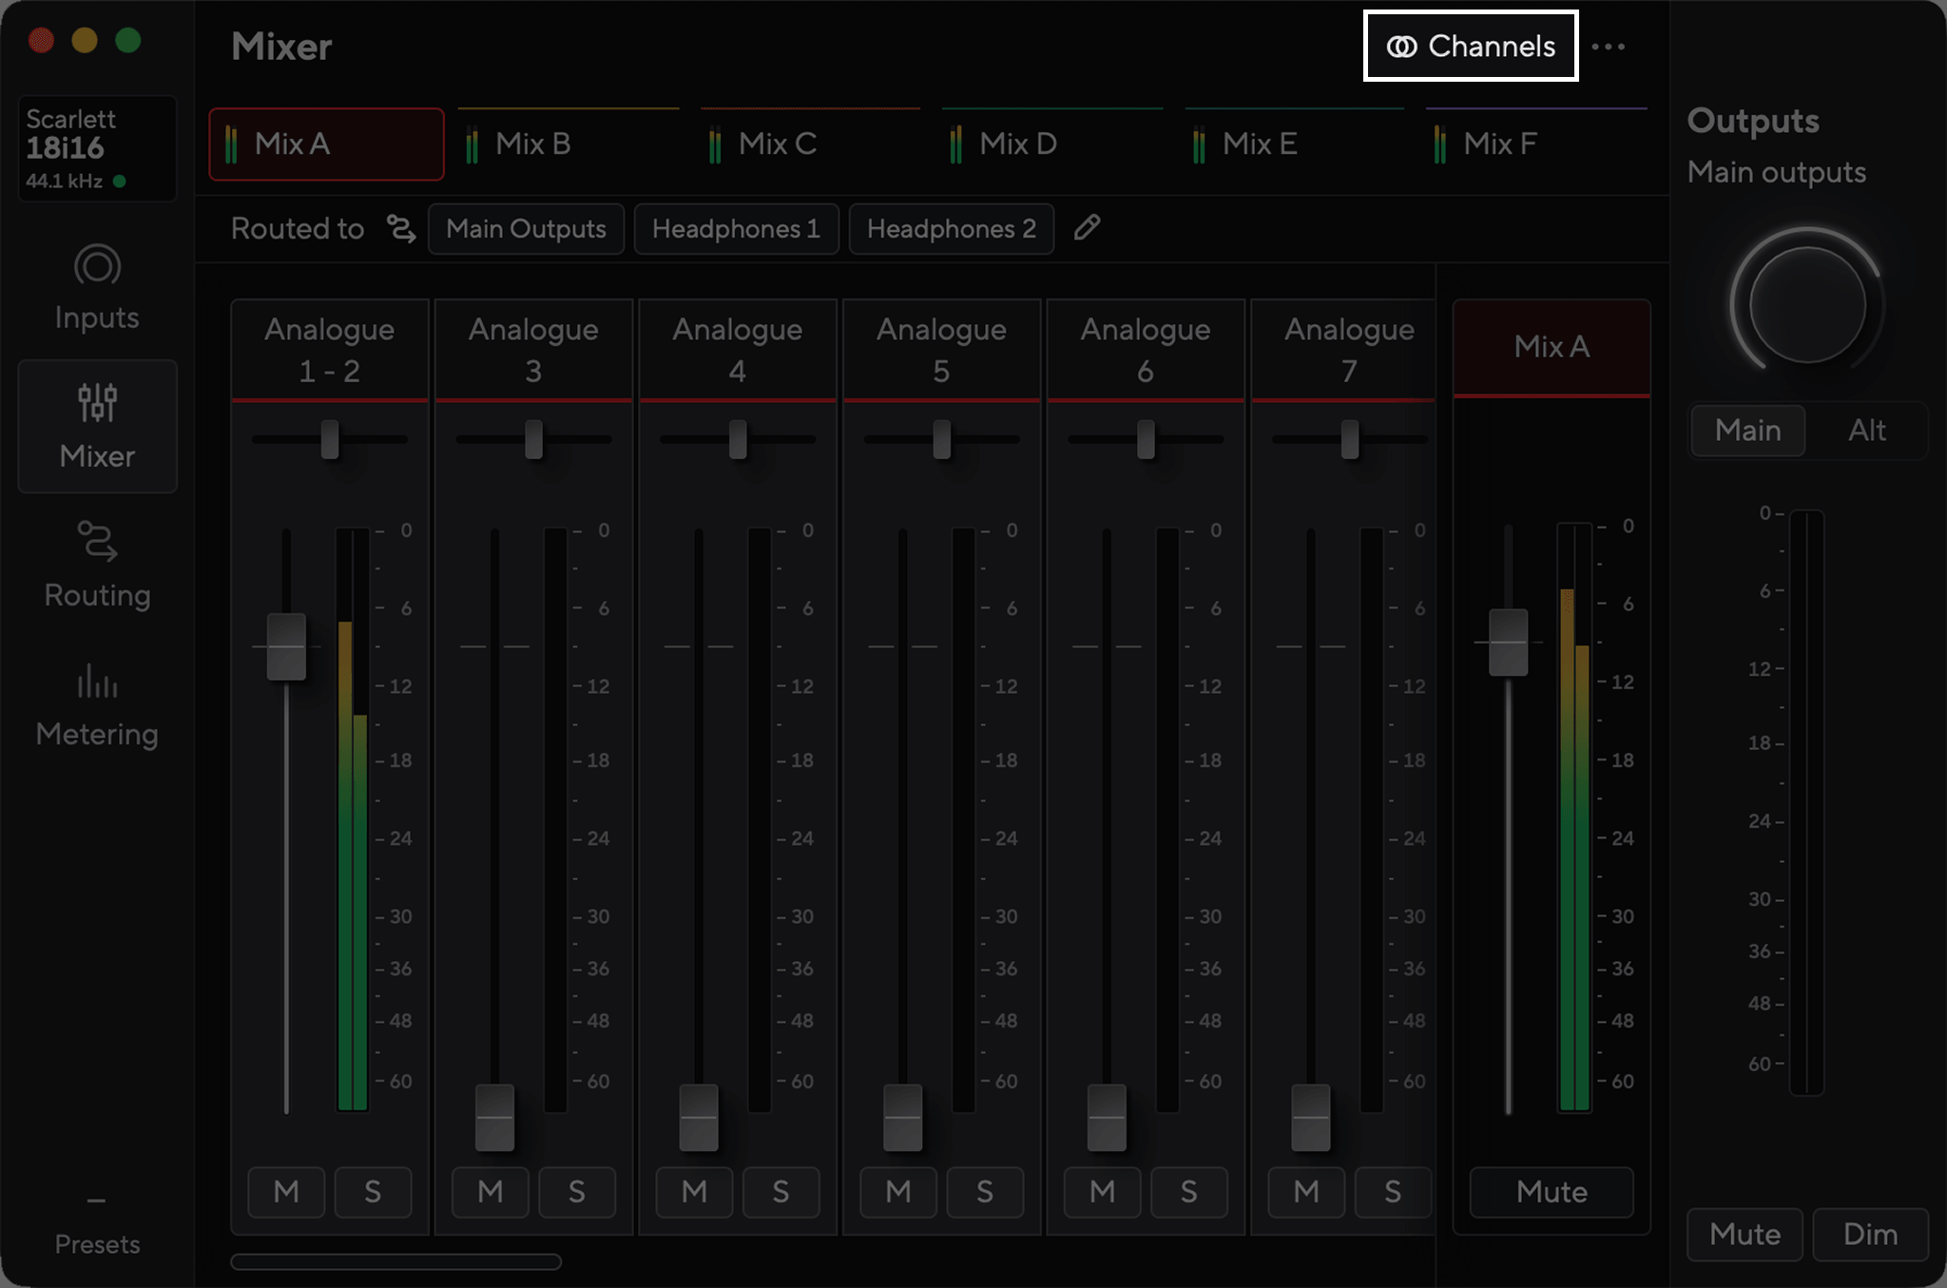Switch to the Mix A tab
The height and width of the screenshot is (1288, 1947).
(x=326, y=144)
